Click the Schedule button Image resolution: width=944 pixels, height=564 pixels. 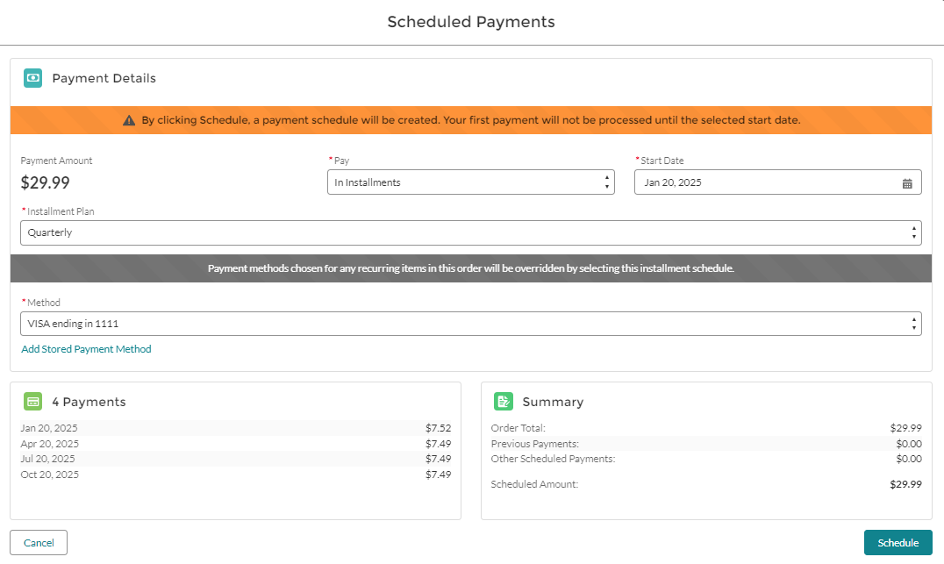898,542
